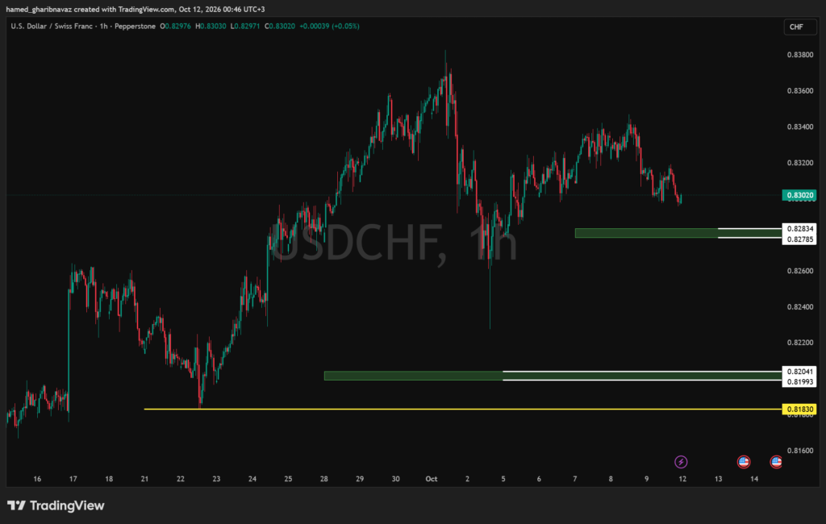
Task: Click the 0.82600 price axis label
Action: point(799,271)
